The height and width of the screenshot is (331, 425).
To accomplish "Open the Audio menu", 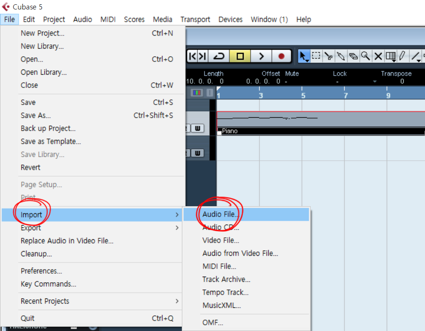I will point(82,19).
